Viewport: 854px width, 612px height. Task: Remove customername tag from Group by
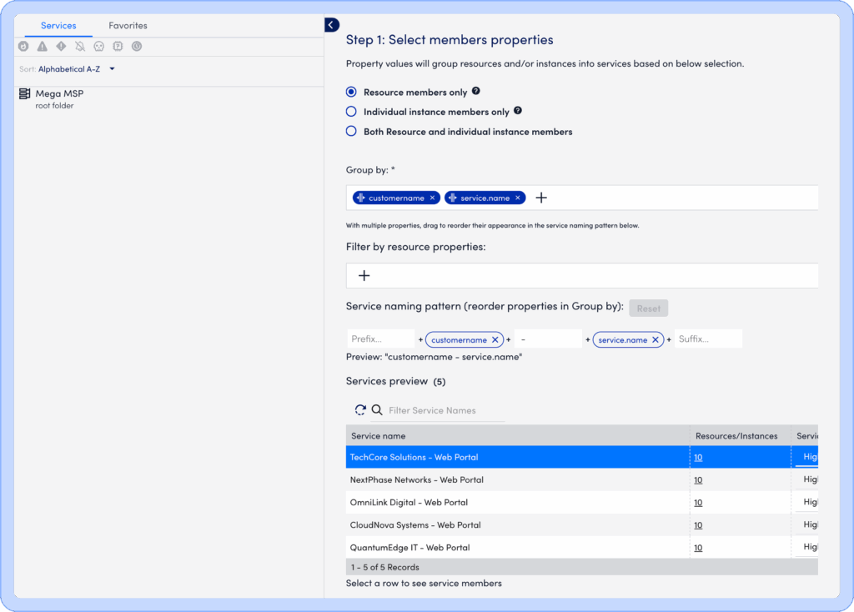tap(432, 198)
